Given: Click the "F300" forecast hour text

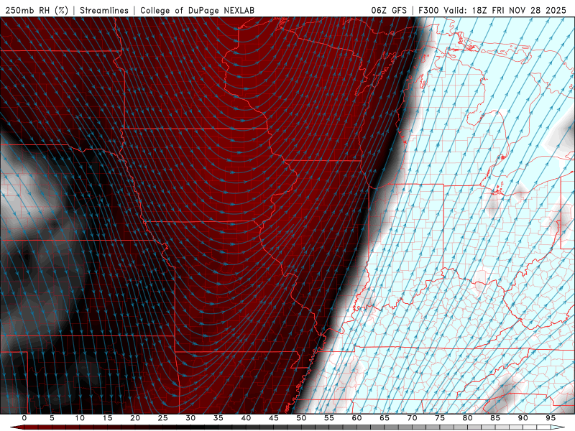Looking at the screenshot, I should tap(428, 10).
